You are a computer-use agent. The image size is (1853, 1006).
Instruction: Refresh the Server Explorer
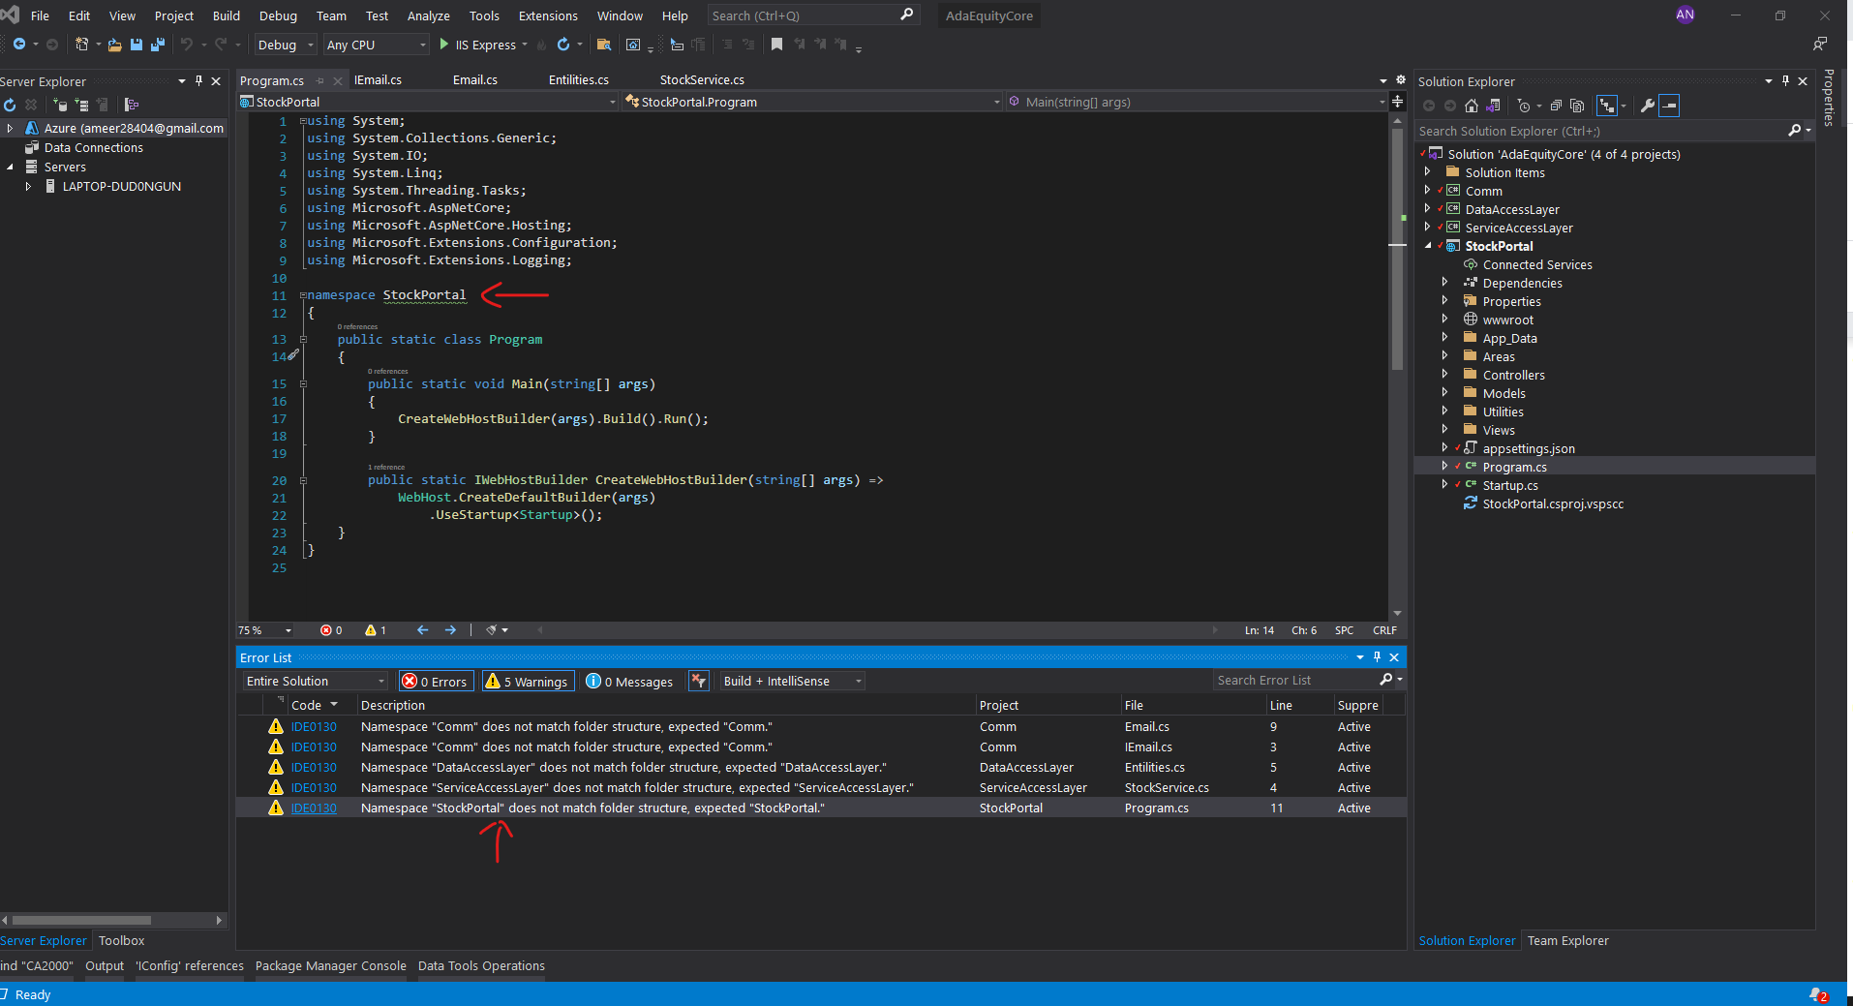[x=10, y=105]
